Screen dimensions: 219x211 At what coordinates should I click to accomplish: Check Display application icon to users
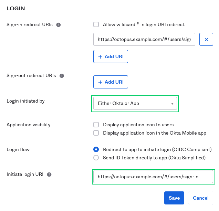click(96, 125)
